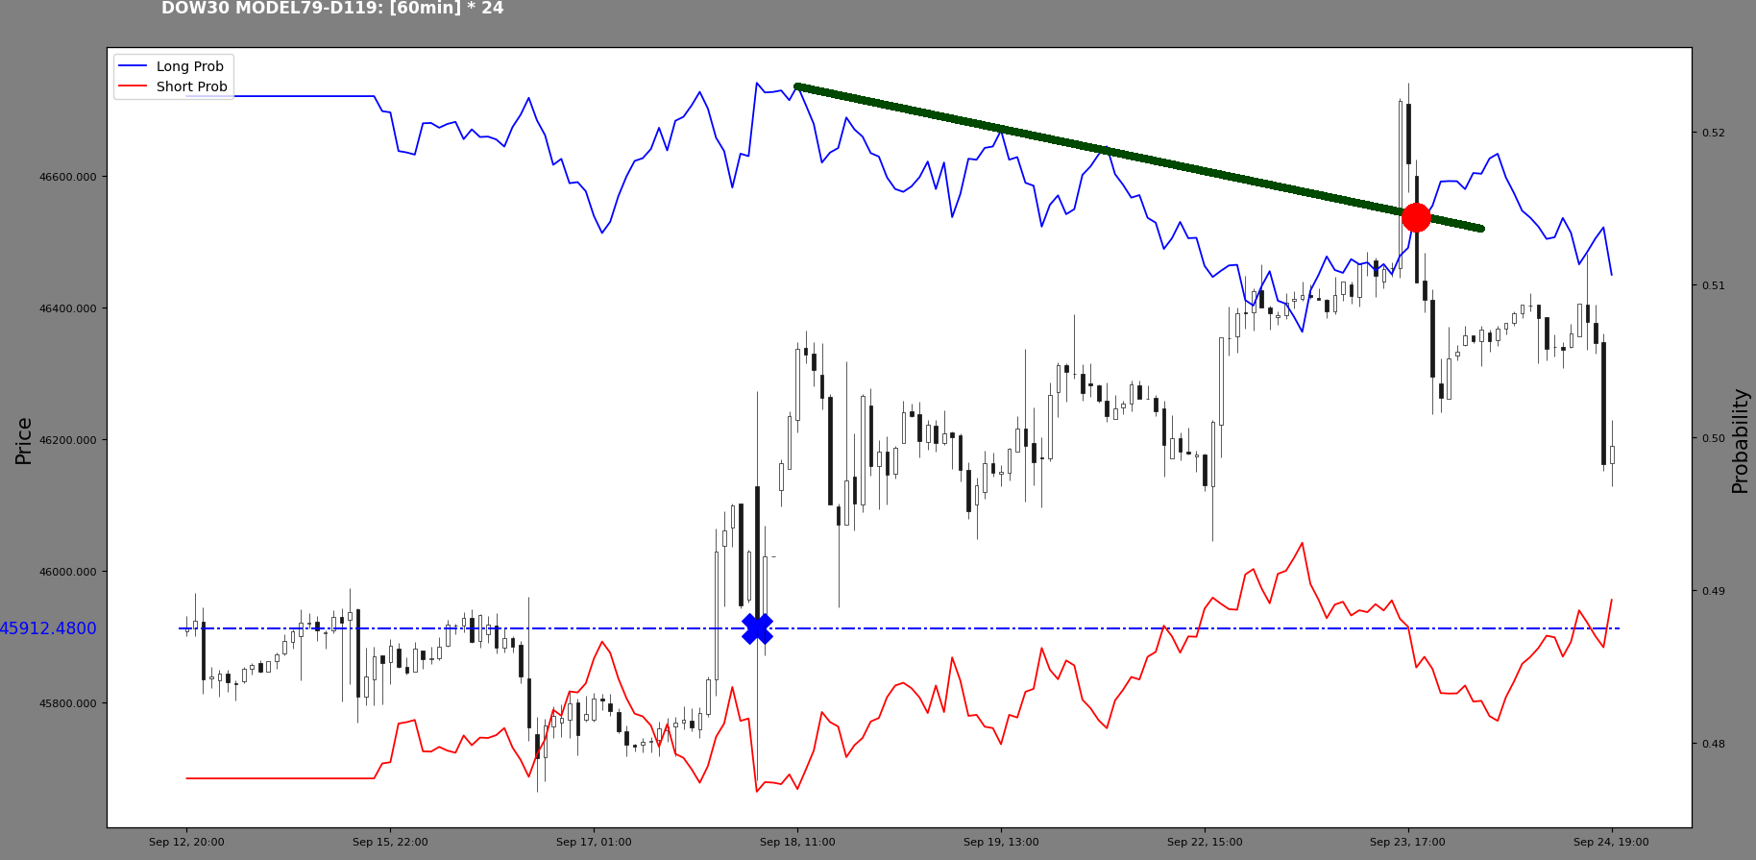The height and width of the screenshot is (860, 1756).
Task: Click the chart title DOW30 MODEL79-D119
Action: coord(331,9)
